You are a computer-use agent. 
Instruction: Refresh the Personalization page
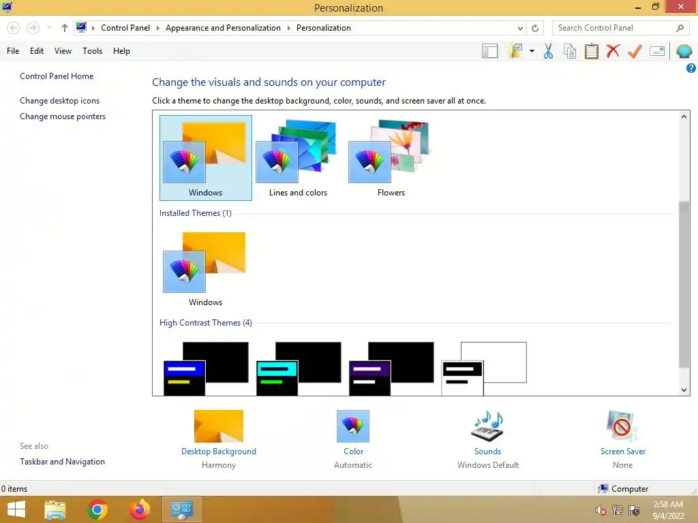[x=535, y=28]
